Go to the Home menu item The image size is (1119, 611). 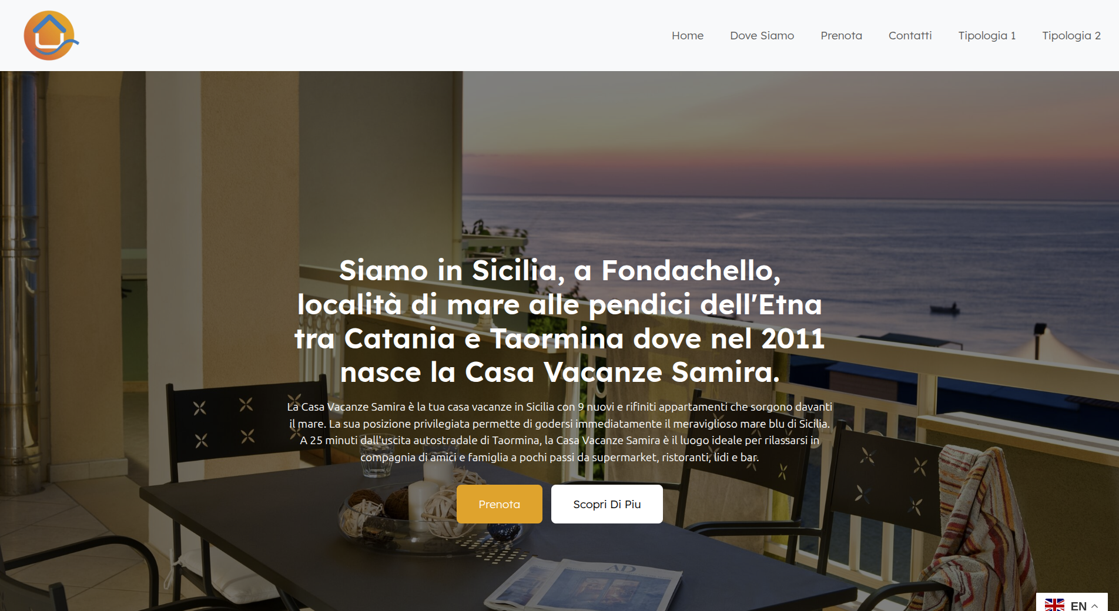coord(688,36)
